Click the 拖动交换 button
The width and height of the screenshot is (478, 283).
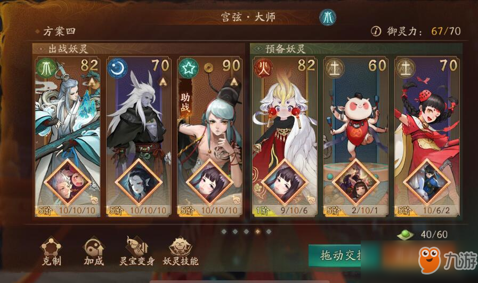pyautogui.click(x=335, y=256)
